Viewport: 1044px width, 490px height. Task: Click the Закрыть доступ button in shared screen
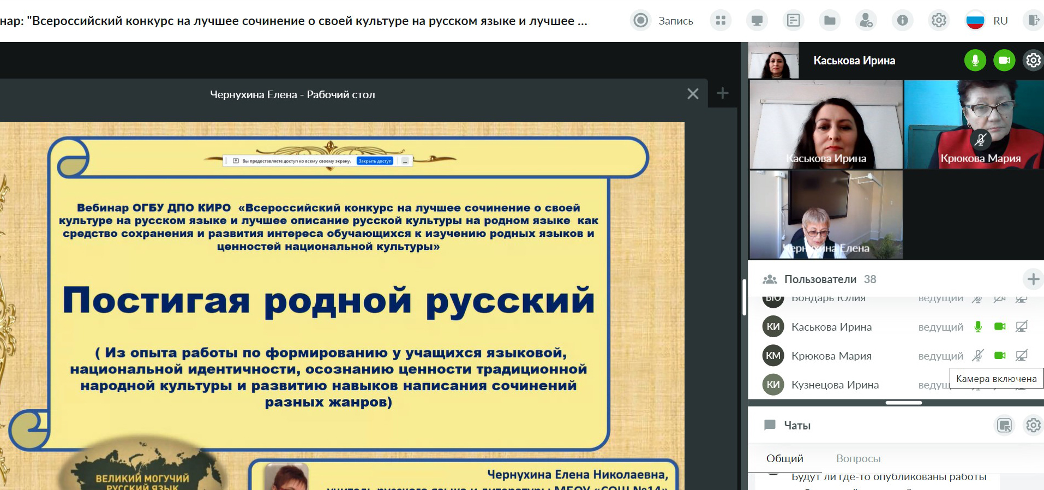click(375, 161)
